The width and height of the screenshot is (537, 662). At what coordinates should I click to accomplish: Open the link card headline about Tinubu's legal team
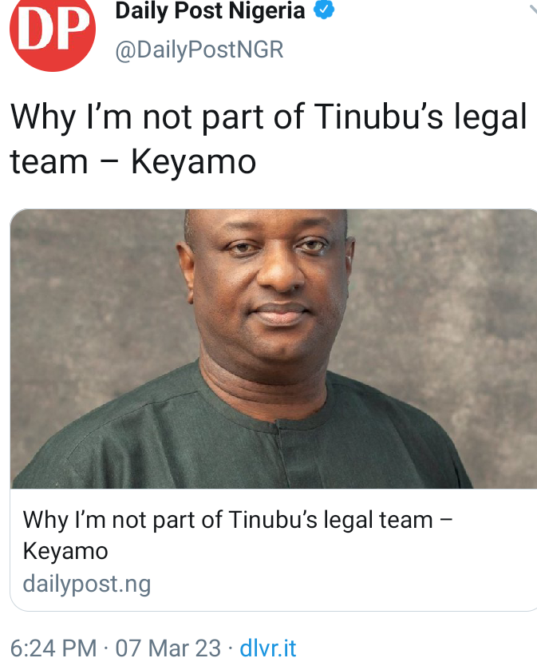[238, 535]
